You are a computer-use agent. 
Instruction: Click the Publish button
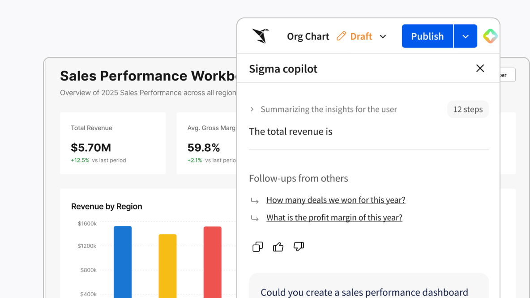point(427,36)
